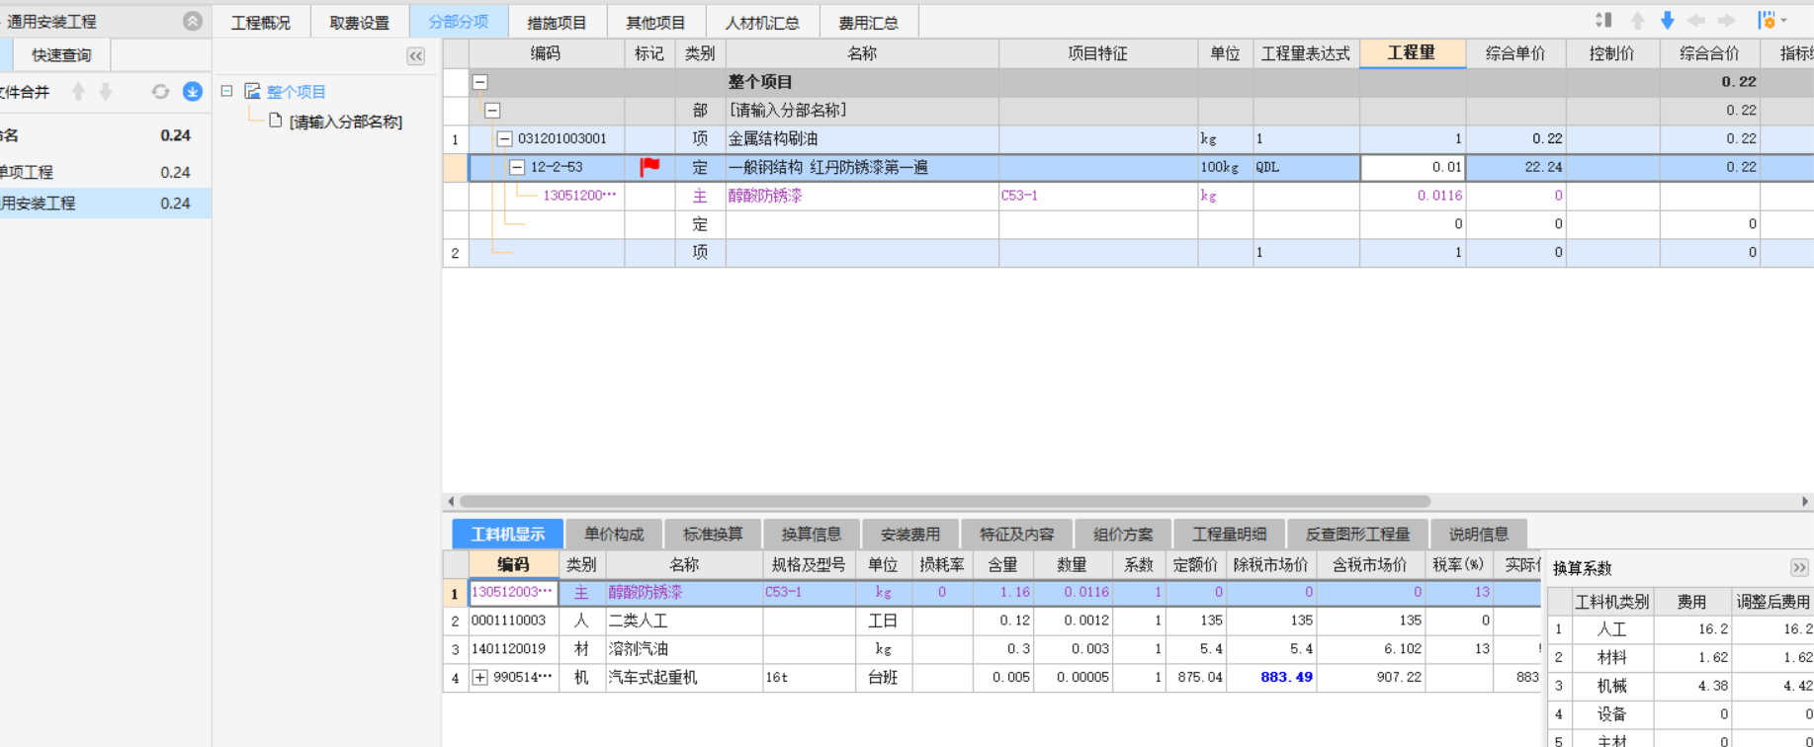
Task: Click the grey left arrow in top-right toolbar
Action: coord(1697,21)
